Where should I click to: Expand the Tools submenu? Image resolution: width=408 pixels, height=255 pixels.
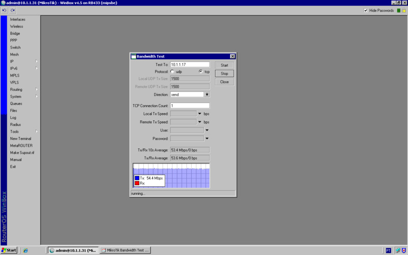coord(36,132)
